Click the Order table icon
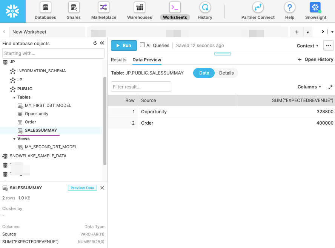The height and width of the screenshot is (248, 335). click(20, 122)
